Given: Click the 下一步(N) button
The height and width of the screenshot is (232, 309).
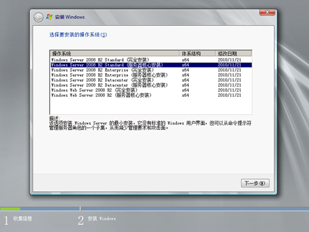Looking at the screenshot, I should pos(255,183).
